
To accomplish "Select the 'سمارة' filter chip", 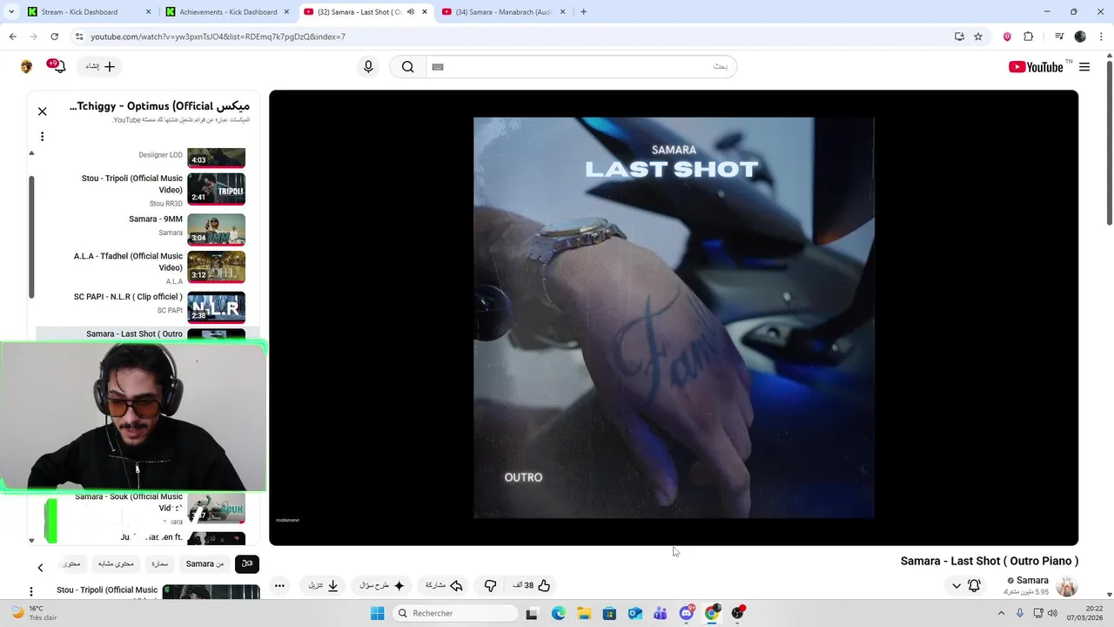I will point(159,563).
